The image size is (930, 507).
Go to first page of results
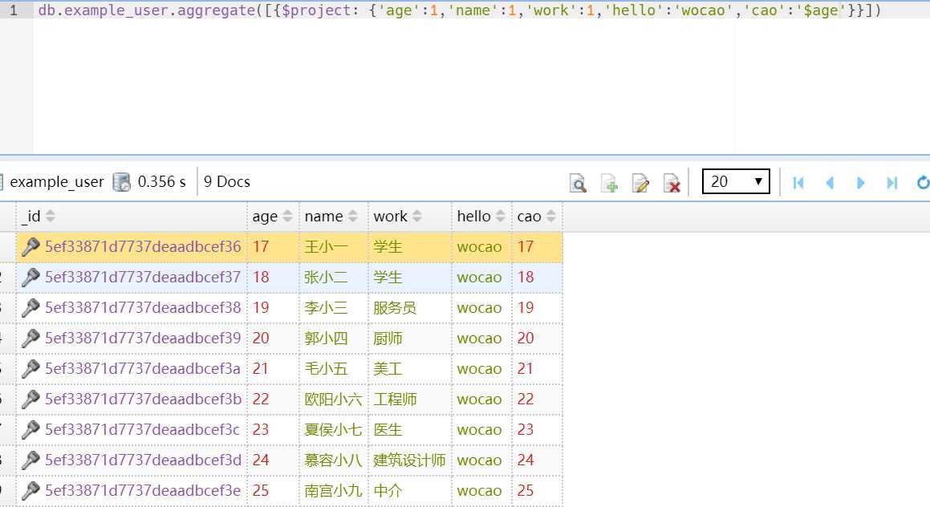[798, 183]
